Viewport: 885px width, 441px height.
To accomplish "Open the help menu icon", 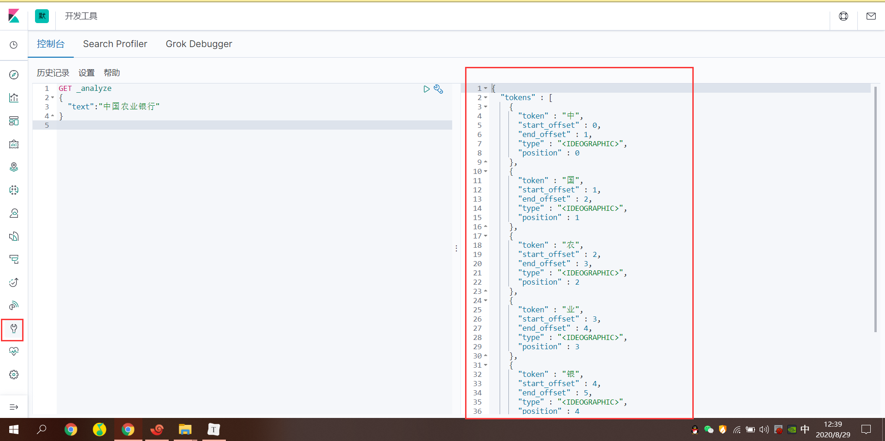I will (x=844, y=16).
